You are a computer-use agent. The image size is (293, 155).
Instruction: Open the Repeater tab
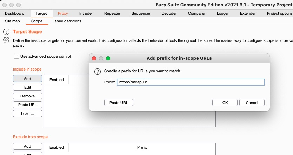click(x=112, y=13)
